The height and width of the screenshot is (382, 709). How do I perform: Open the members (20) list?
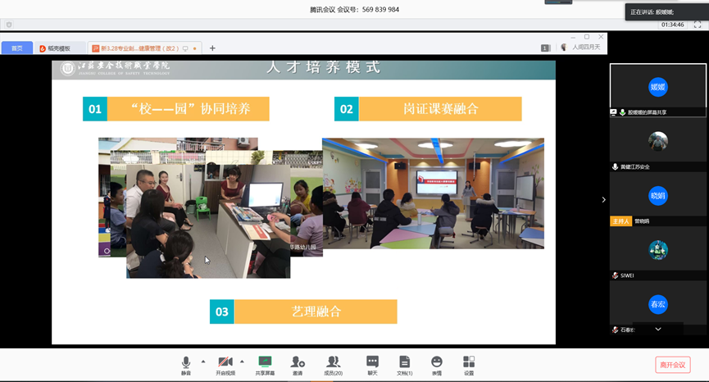(333, 362)
